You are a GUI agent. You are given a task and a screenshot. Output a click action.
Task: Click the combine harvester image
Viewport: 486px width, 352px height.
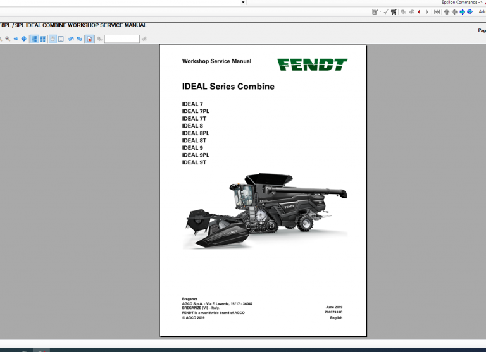coord(266,210)
